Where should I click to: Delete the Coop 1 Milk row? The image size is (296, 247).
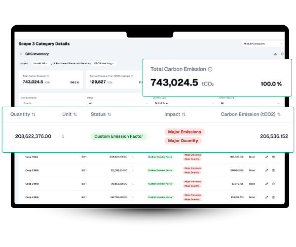click(x=274, y=157)
